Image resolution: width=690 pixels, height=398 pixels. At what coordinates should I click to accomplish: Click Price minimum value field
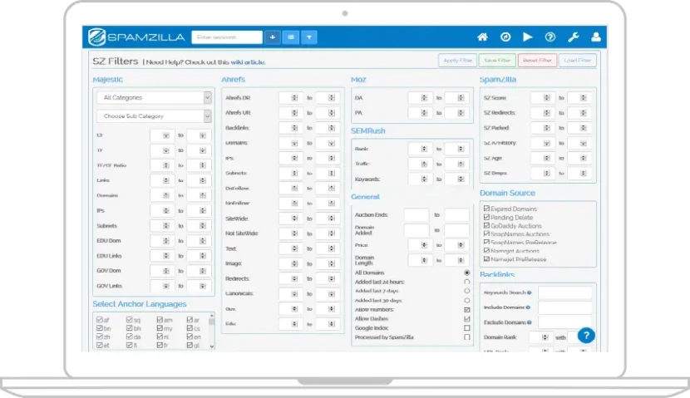[420, 245]
